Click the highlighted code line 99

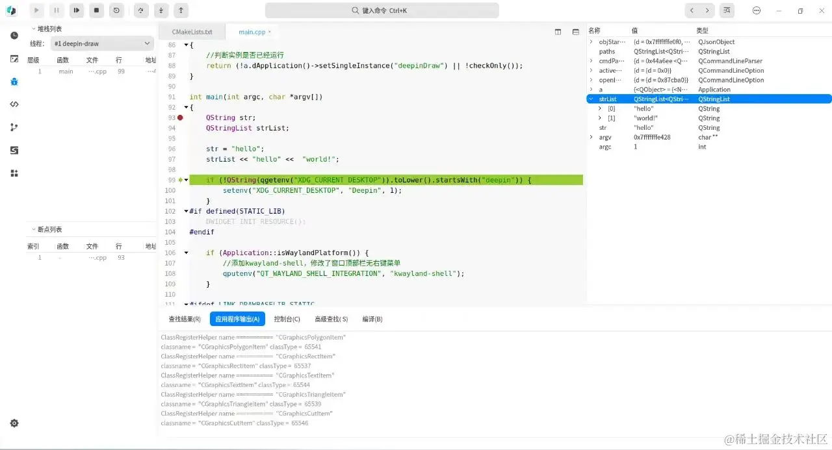coord(386,180)
